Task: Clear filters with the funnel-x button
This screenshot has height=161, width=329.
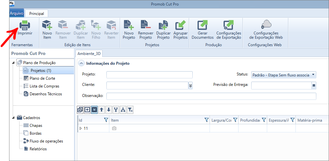Action: 130,110
